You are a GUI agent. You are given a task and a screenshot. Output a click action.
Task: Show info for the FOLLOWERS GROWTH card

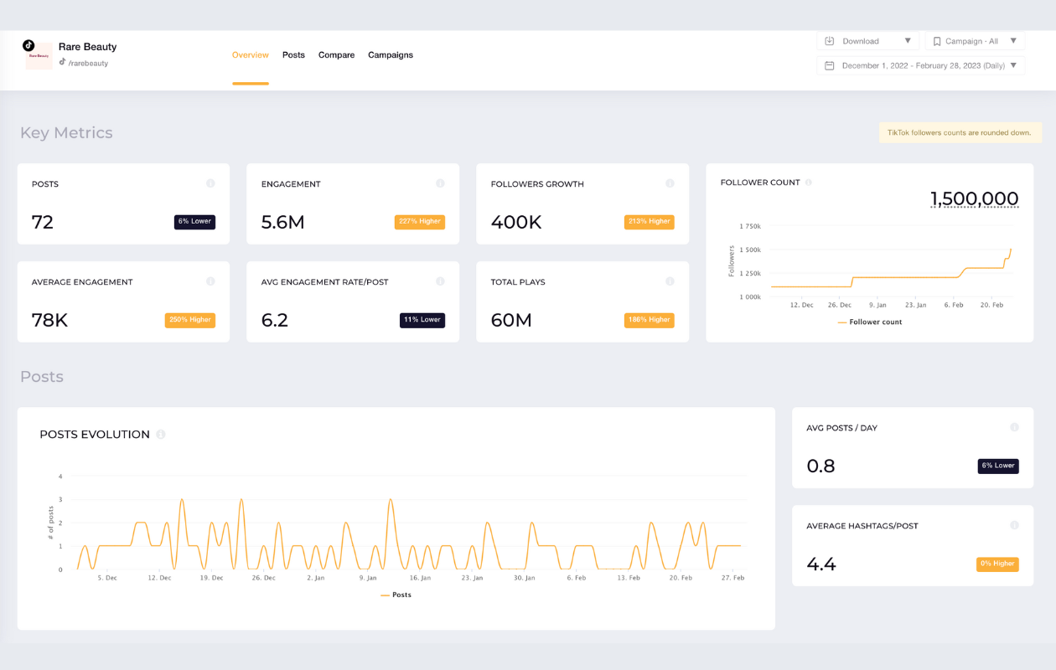(x=670, y=183)
